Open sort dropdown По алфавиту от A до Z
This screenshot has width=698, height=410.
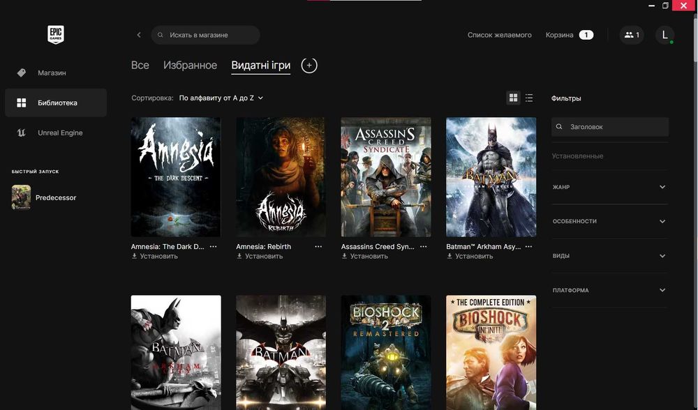(x=221, y=98)
